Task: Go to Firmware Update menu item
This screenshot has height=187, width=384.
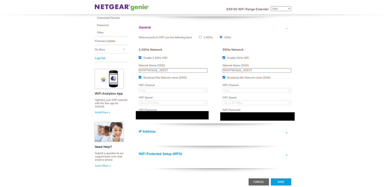Action: point(105,41)
